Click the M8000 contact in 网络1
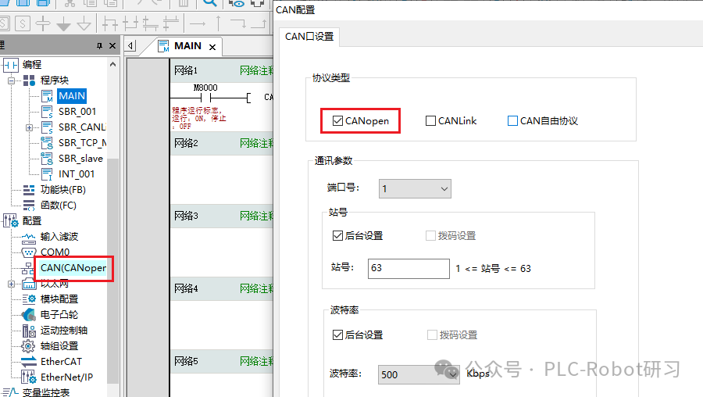 coord(205,98)
